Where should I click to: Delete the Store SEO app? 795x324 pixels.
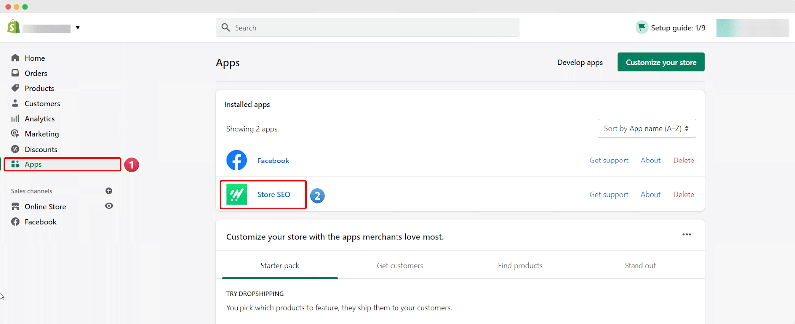684,195
